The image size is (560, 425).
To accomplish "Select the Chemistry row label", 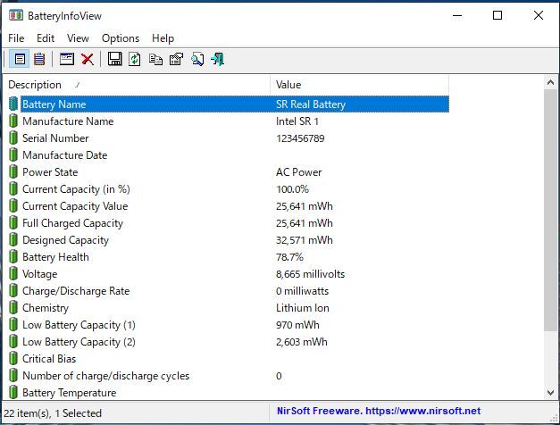I will point(46,307).
